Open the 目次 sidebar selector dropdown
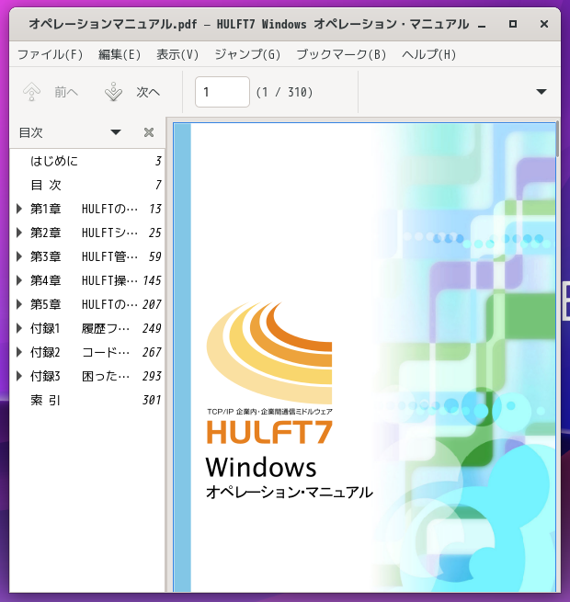The image size is (570, 602). tap(116, 132)
